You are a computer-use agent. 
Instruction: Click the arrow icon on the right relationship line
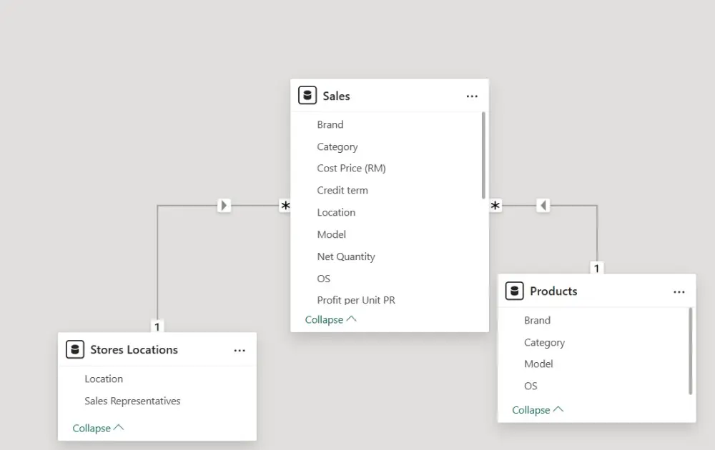543,204
